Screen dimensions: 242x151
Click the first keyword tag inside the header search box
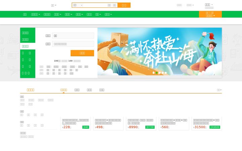109,5
